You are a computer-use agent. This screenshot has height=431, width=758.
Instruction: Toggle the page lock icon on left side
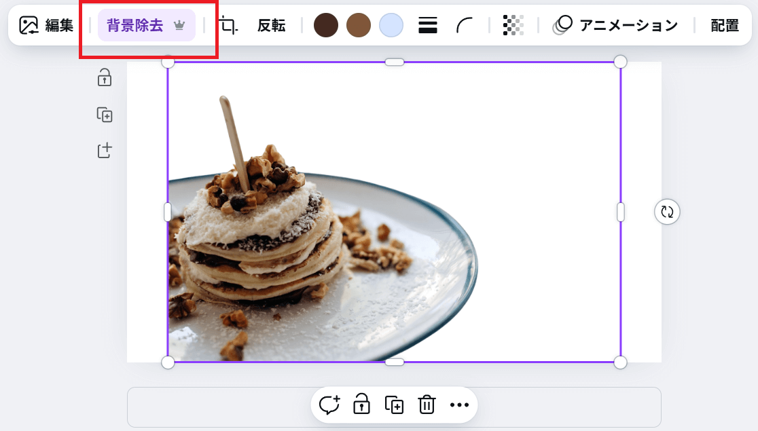[x=105, y=77]
